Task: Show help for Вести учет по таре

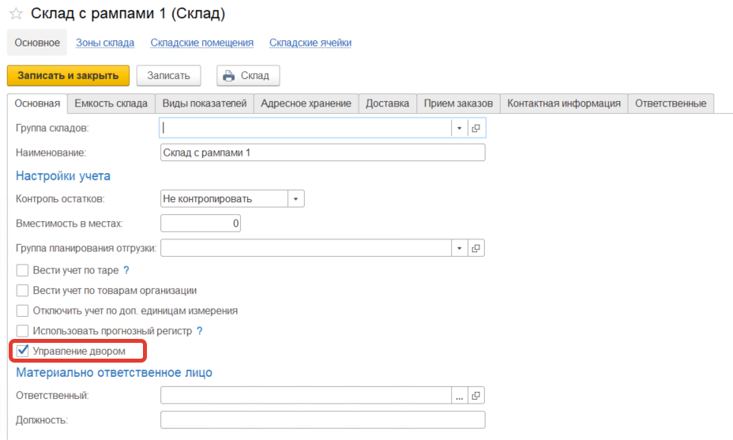Action: [126, 270]
